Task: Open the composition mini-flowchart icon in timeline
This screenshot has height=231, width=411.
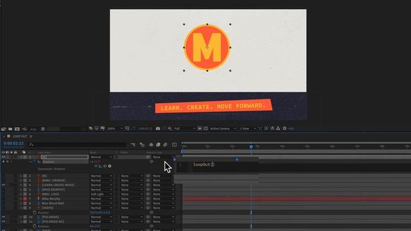Action: tap(133, 144)
